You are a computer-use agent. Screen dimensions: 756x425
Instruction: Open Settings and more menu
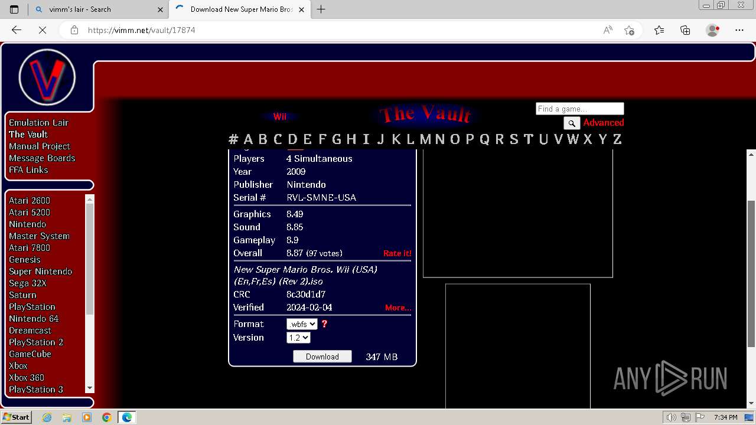(739, 30)
